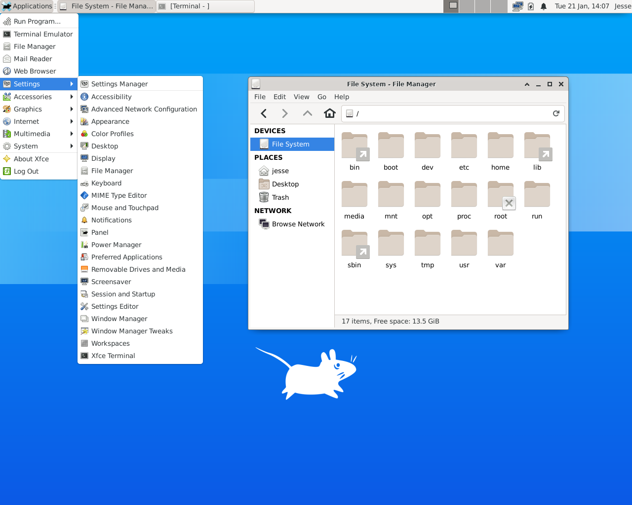The width and height of the screenshot is (632, 505).
Task: Choose Window Manager Tweaks in the submenu
Action: 140,331
